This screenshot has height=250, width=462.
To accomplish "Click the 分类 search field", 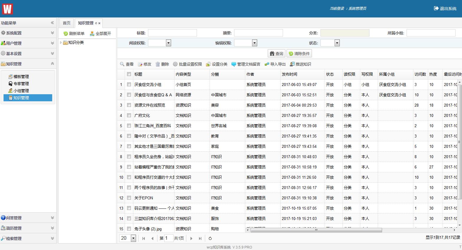I will (x=345, y=33).
